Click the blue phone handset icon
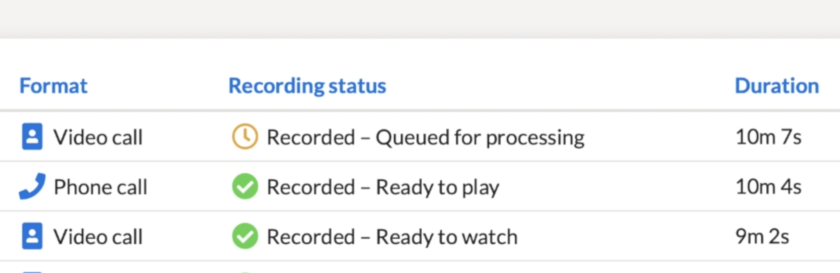 point(32,186)
